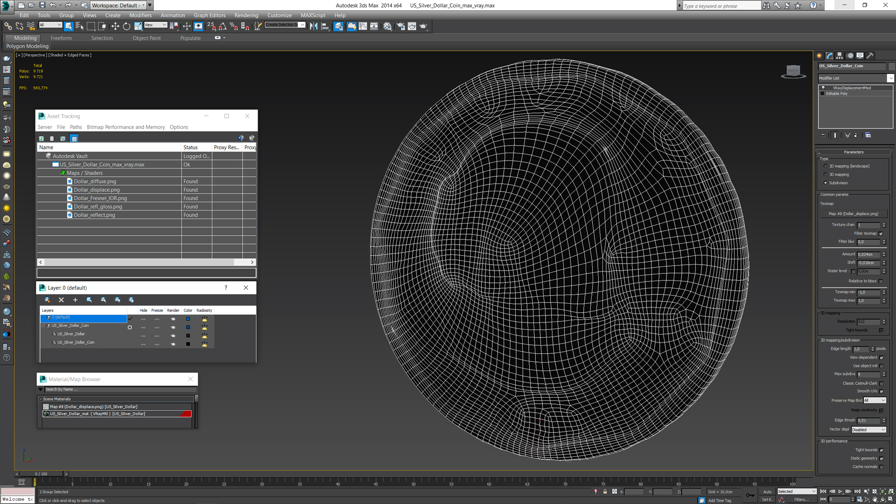Click Refresh icon in Asset Tracking toolbar
896x504 pixels.
point(42,138)
